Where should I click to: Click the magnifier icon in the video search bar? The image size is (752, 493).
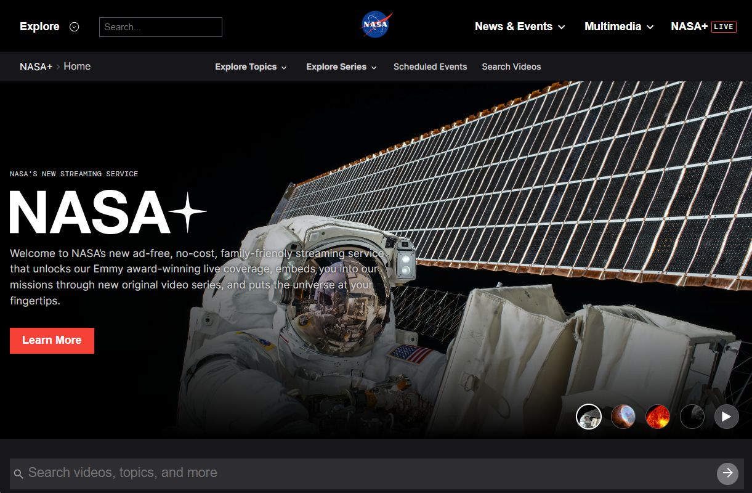coord(18,474)
